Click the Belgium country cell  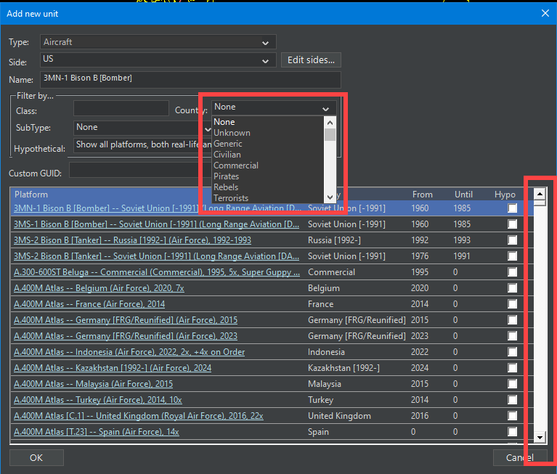point(324,288)
